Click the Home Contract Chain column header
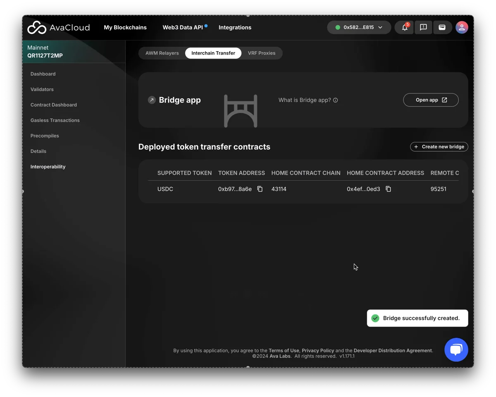The height and width of the screenshot is (397, 496). pyautogui.click(x=306, y=173)
